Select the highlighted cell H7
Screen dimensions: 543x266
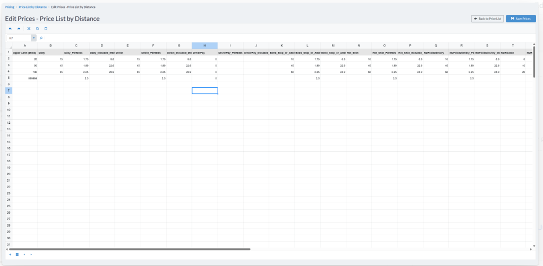(x=204, y=90)
